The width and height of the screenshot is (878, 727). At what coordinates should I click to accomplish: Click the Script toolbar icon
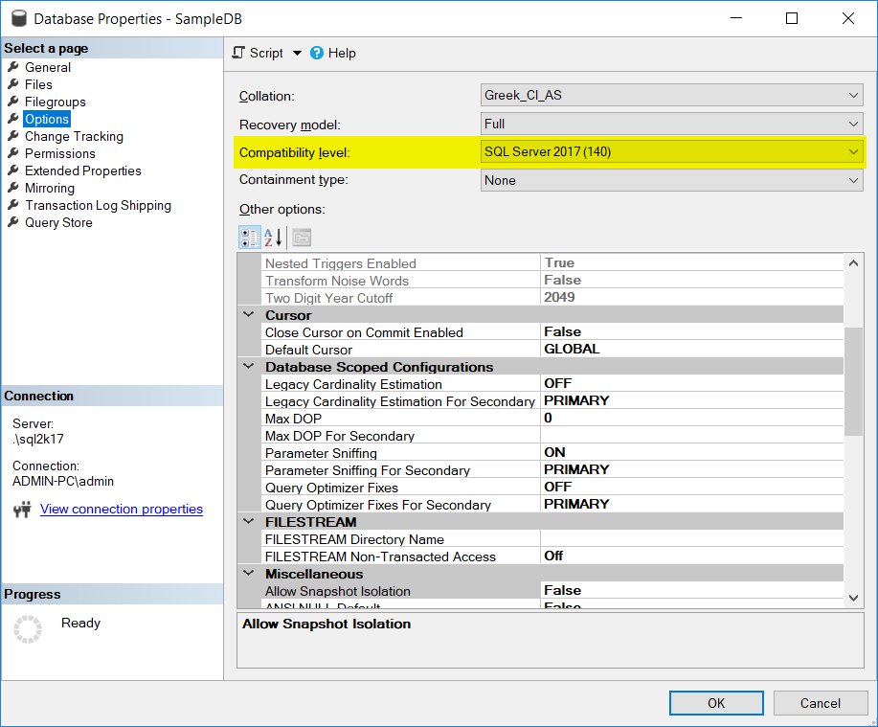pyautogui.click(x=238, y=53)
